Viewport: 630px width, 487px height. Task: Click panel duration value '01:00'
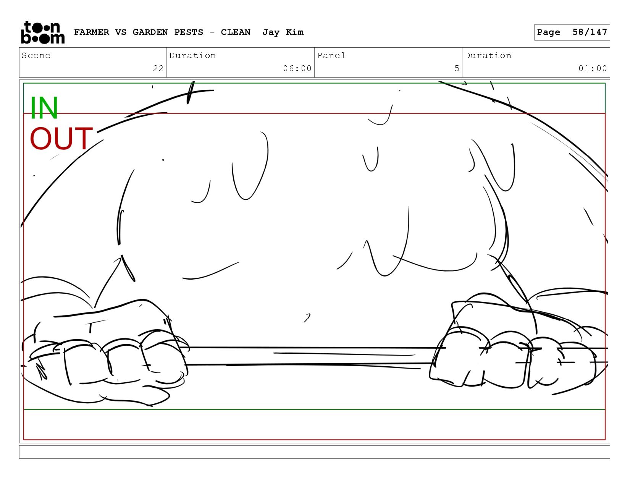[x=593, y=68]
